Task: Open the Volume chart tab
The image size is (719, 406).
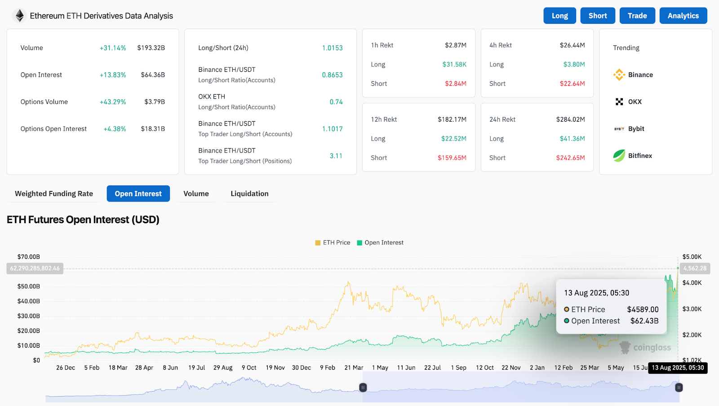Action: point(196,194)
